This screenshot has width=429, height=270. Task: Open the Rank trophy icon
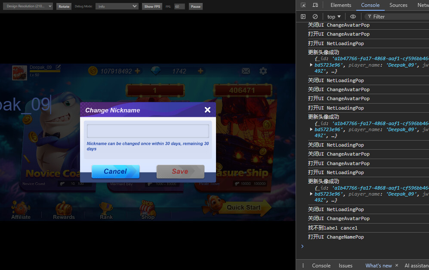[x=106, y=210]
